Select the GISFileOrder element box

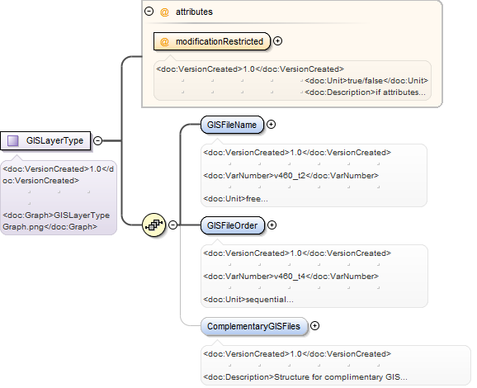[x=233, y=225]
